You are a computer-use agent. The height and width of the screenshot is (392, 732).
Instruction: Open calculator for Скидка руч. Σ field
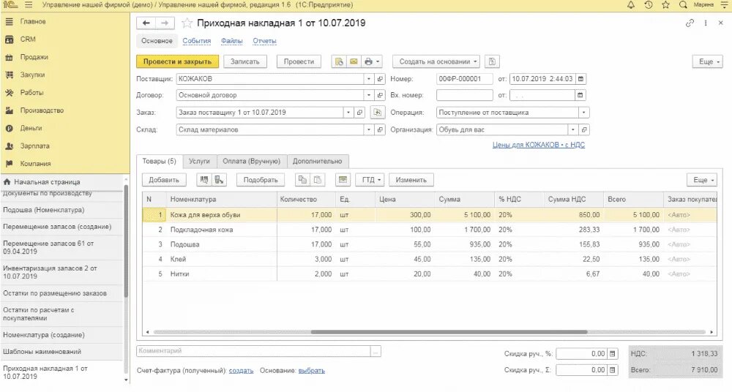coord(613,370)
